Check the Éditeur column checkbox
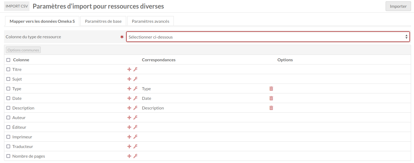Viewport: 414px width, 163px height. (x=8, y=127)
